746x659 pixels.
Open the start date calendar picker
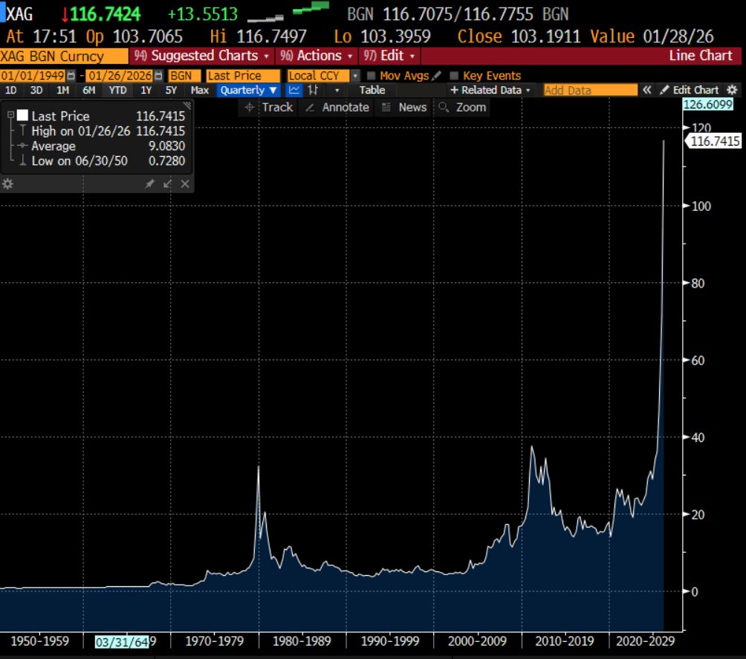coord(71,76)
